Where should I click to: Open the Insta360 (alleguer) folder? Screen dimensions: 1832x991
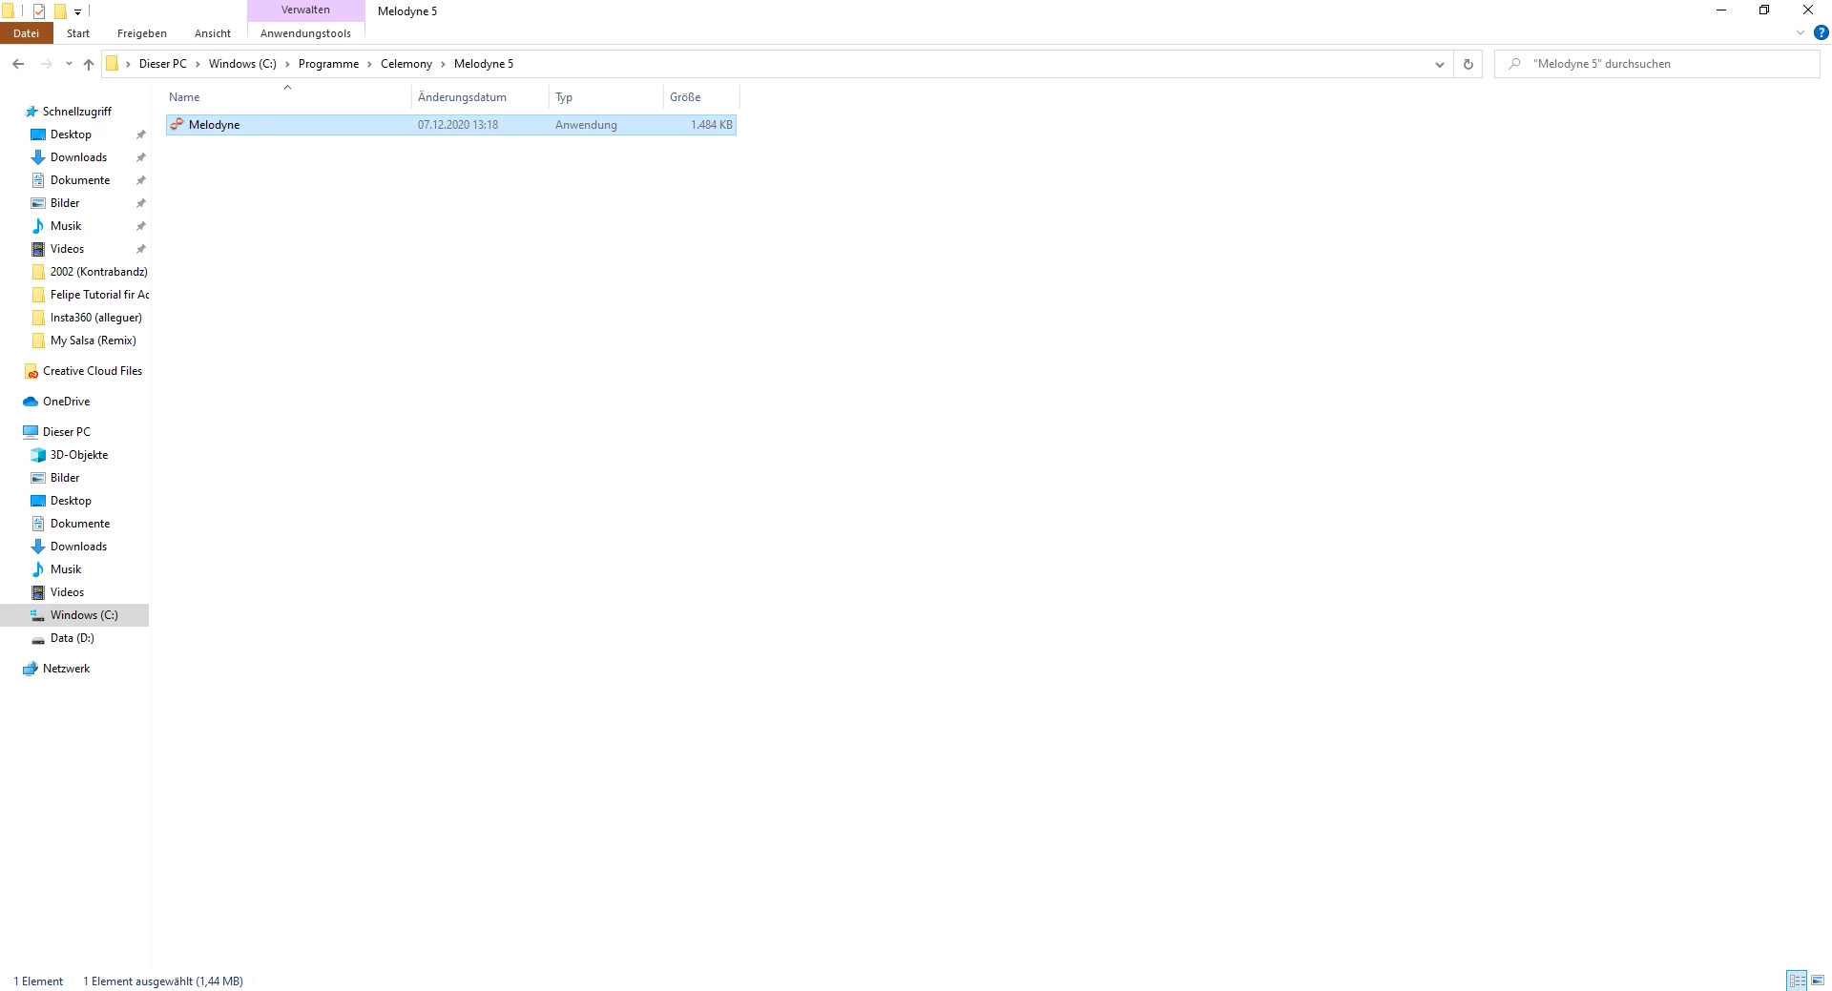click(x=95, y=318)
